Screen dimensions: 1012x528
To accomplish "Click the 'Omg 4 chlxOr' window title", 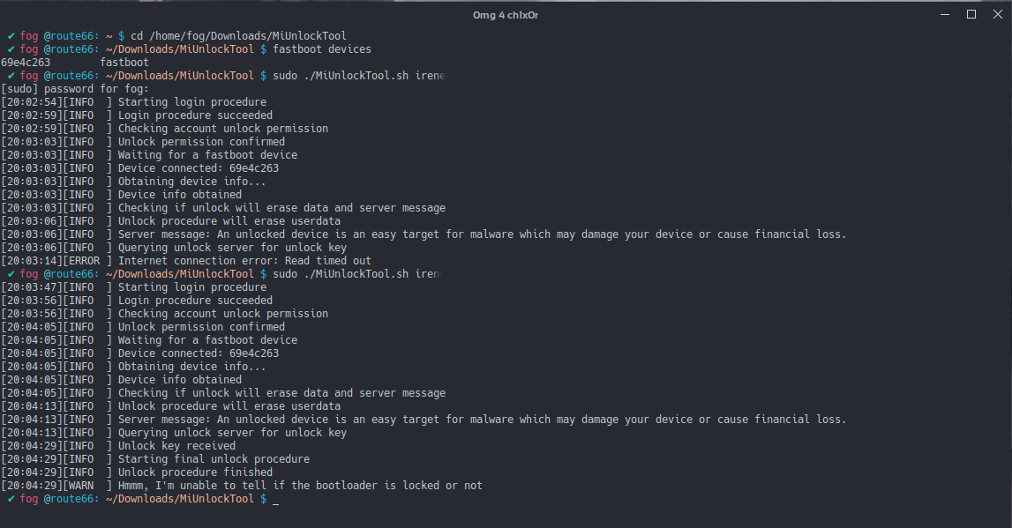I will [x=506, y=14].
